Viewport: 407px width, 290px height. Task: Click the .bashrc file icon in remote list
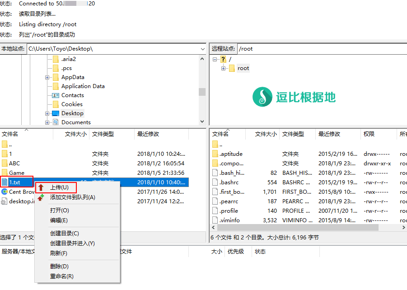pos(215,182)
